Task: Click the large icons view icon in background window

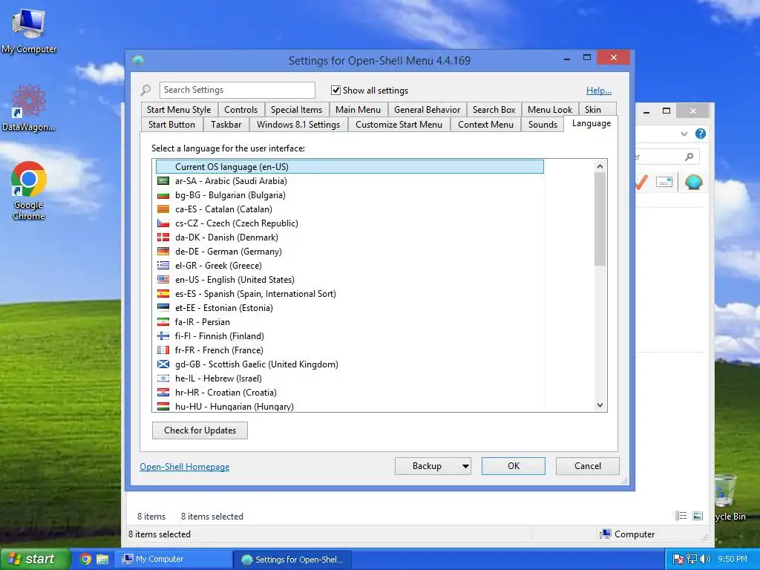Action: [698, 516]
